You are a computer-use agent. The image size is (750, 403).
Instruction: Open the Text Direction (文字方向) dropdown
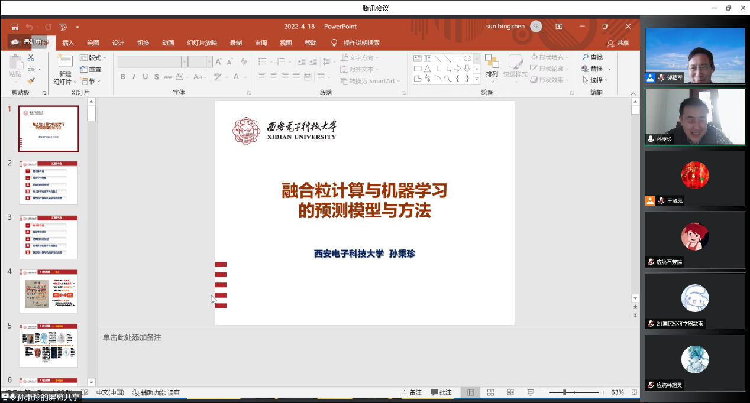(x=359, y=58)
